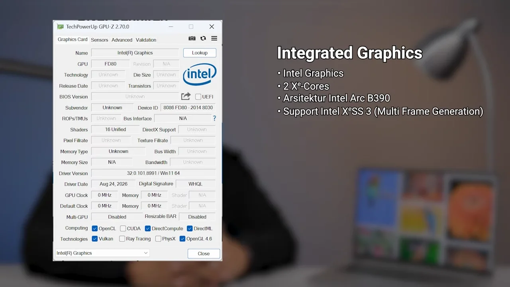Click the Intel logo image
The width and height of the screenshot is (510, 287).
(x=200, y=75)
